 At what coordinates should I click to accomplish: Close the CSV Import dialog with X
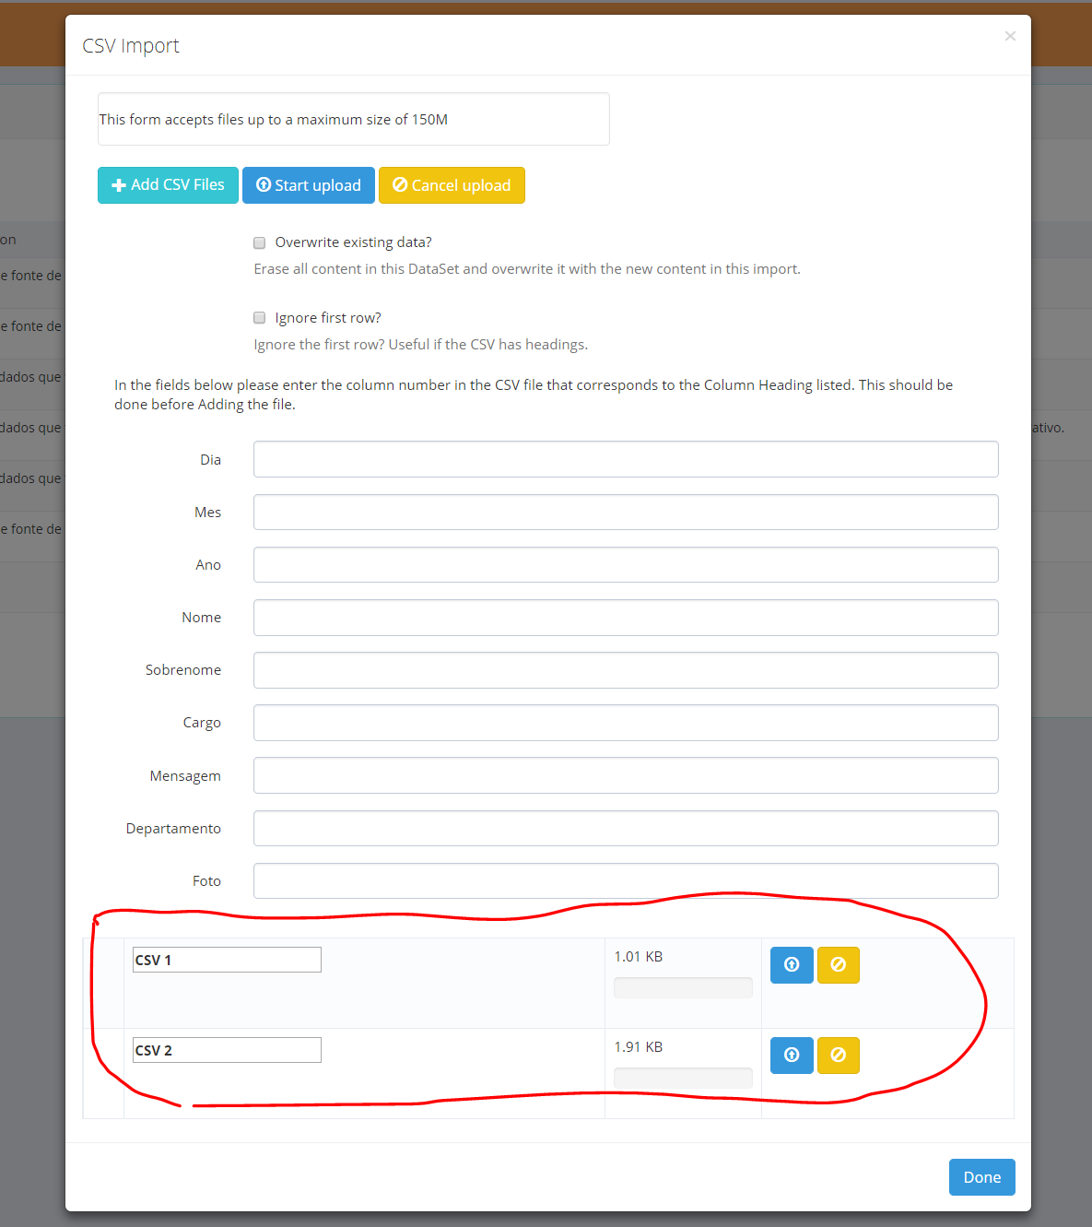point(1010,36)
